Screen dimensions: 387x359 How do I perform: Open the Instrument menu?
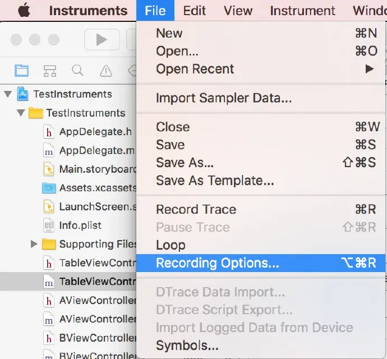pos(302,11)
